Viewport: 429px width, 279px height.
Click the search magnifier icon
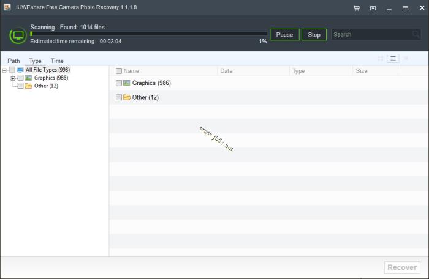point(416,35)
